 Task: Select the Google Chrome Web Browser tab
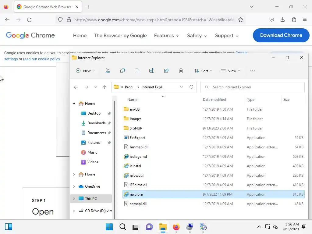pyautogui.click(x=48, y=7)
